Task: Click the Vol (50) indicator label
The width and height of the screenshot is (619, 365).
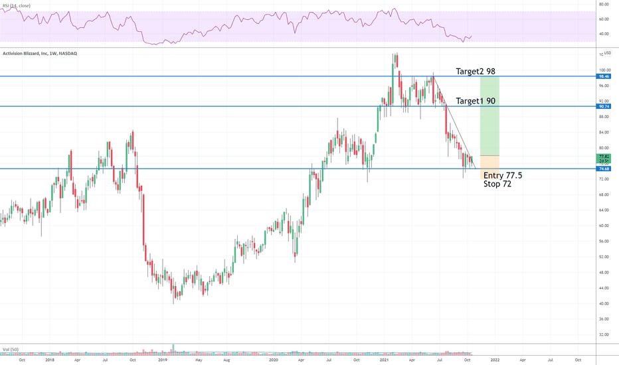Action: click(x=11, y=350)
